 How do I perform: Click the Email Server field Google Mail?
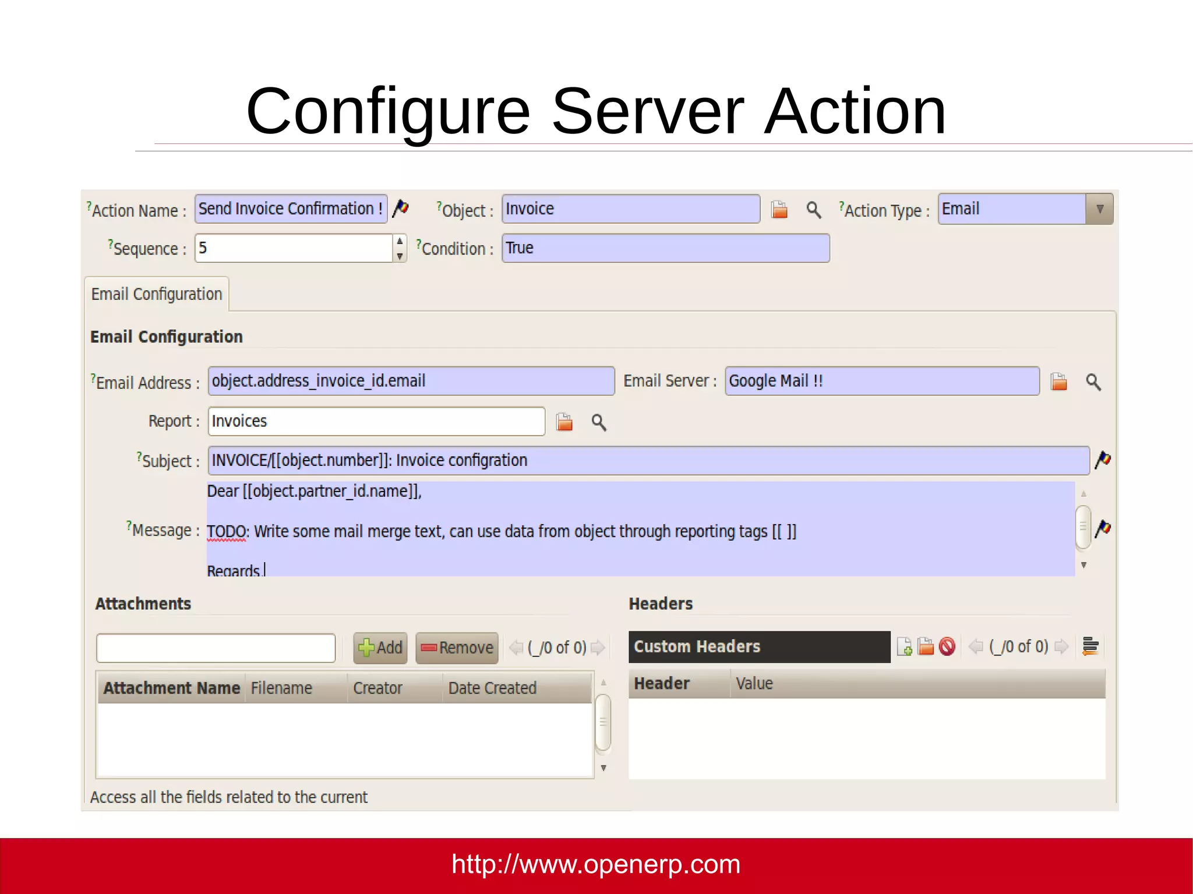(882, 381)
